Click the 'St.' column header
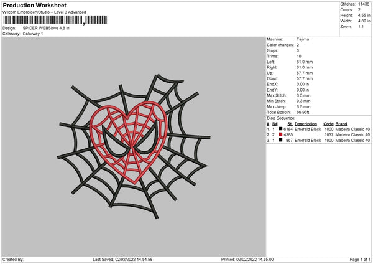The width and height of the screenshot is (373, 264). 290,124
